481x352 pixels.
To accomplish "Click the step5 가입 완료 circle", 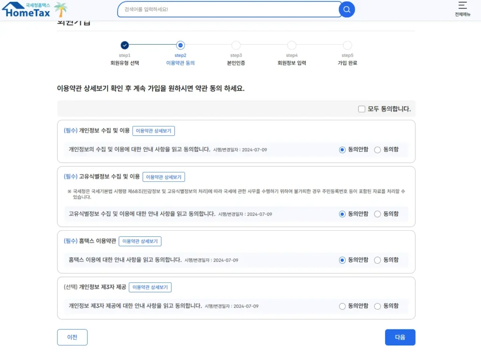I will click(347, 45).
